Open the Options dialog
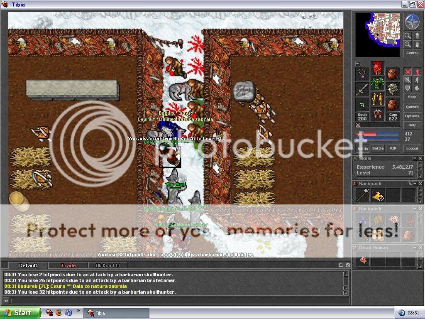Screen dimensions: 425x319 point(412,116)
